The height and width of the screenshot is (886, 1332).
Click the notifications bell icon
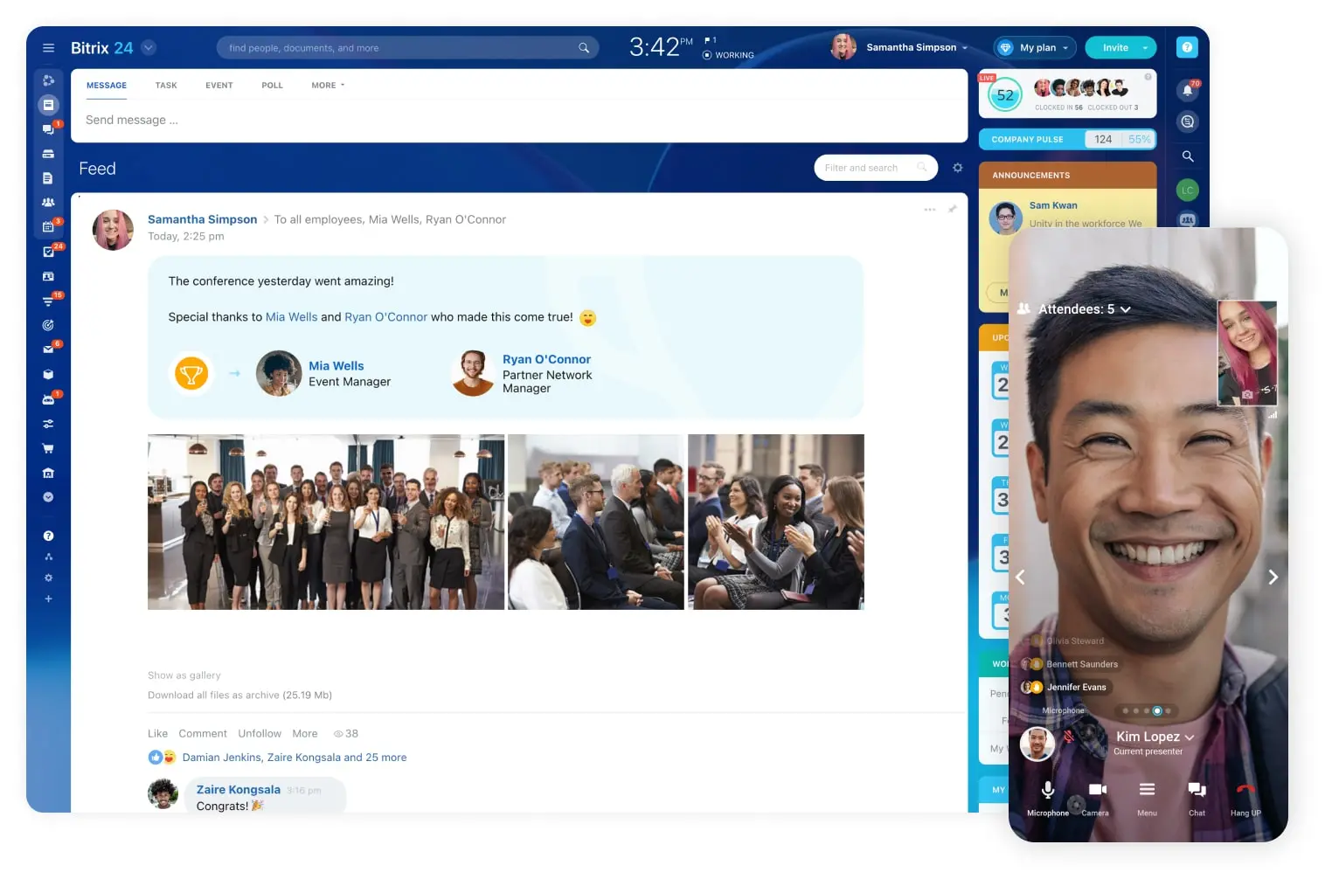1187,90
